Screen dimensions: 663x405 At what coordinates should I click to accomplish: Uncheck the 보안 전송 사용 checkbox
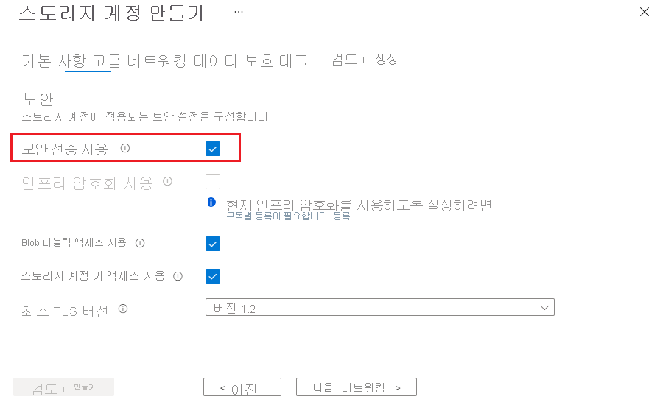[x=213, y=149]
